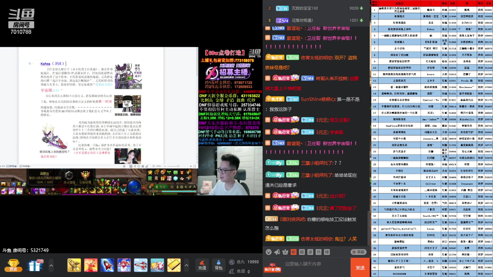Click green arrow beside 1001 contribution
Screen dimensions: 493x277
tap(362, 20)
